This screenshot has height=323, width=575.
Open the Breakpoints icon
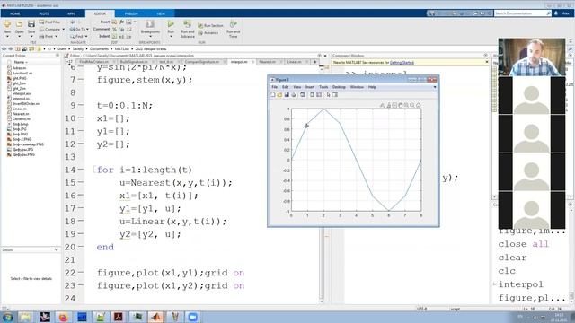coord(150,24)
